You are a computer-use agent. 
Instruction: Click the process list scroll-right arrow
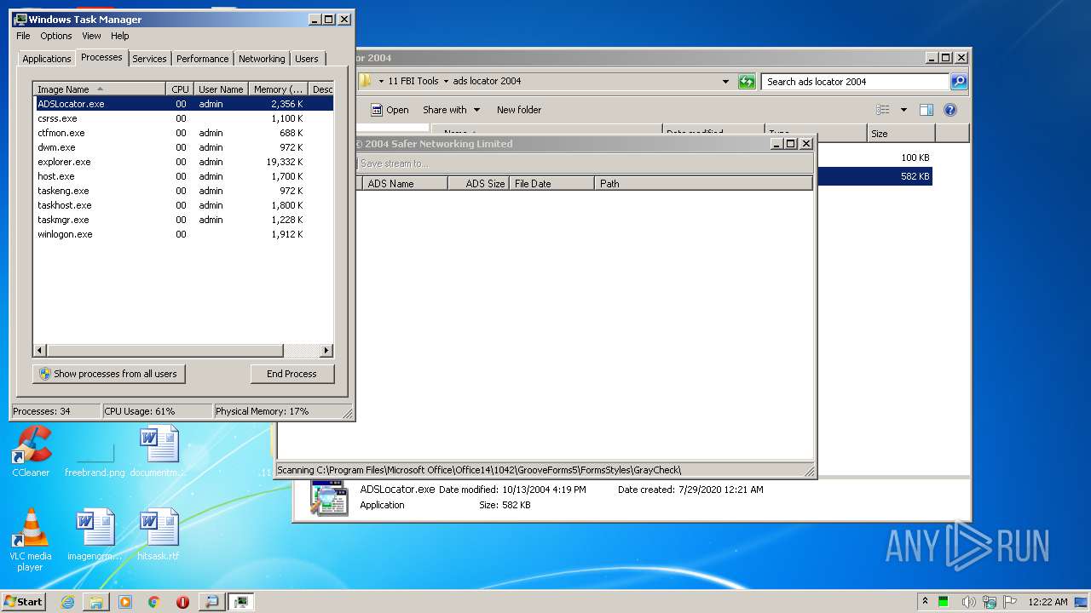[x=326, y=351]
